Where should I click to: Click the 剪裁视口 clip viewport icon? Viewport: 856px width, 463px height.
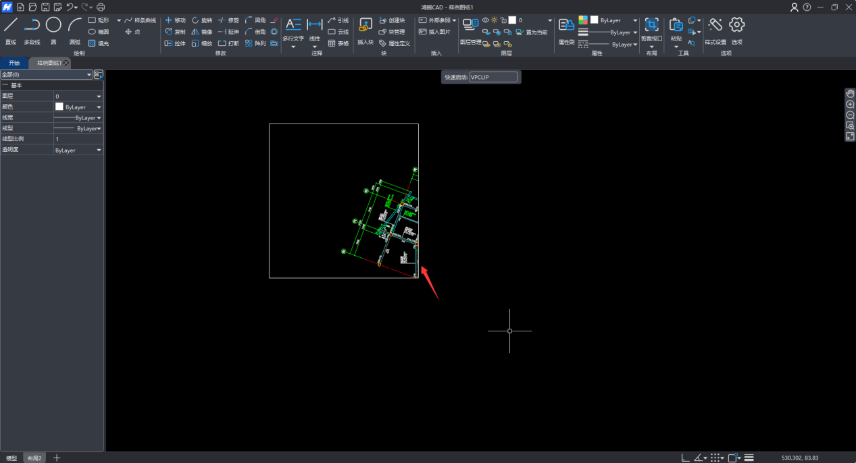click(651, 30)
